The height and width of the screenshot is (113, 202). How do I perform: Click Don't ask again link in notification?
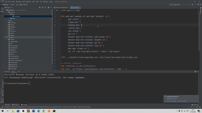click(x=182, y=101)
